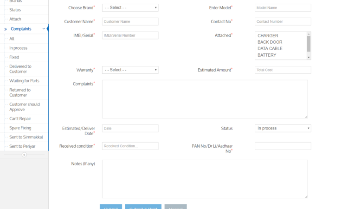The height and width of the screenshot is (209, 348).
Task: Open the Status dropdown showing In process
Action: click(283, 128)
